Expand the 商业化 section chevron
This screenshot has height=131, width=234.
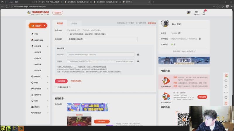tap(47, 107)
